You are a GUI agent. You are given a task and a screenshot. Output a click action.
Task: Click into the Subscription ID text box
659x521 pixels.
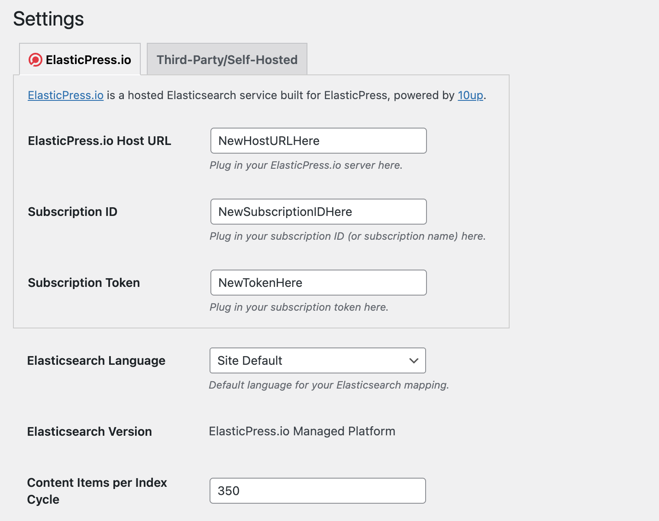[318, 212]
